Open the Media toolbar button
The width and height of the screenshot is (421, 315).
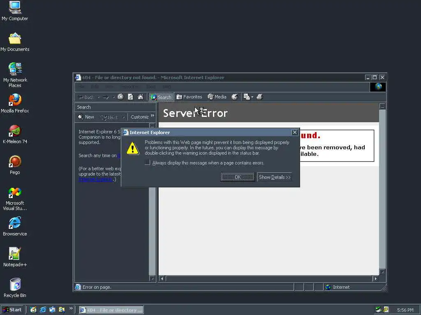point(217,97)
